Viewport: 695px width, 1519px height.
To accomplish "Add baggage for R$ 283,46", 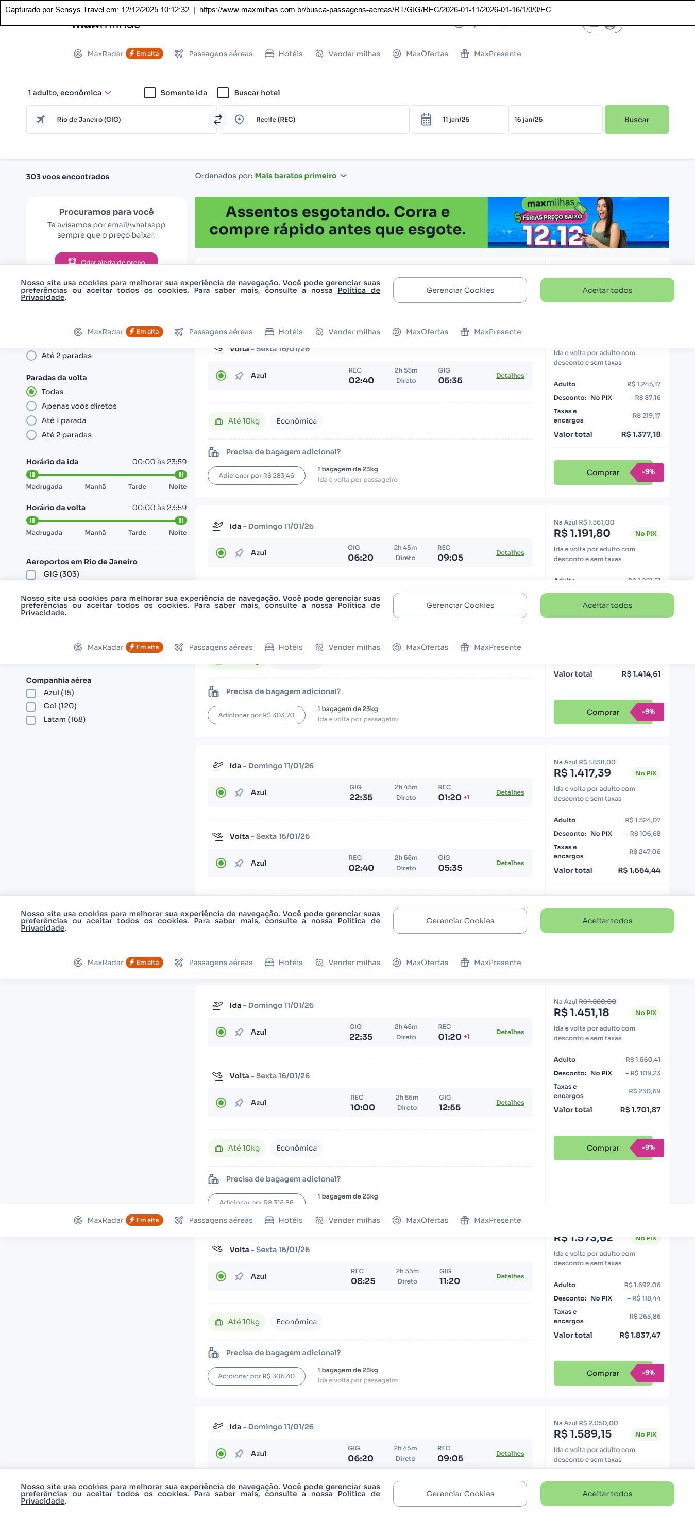I will pyautogui.click(x=256, y=475).
